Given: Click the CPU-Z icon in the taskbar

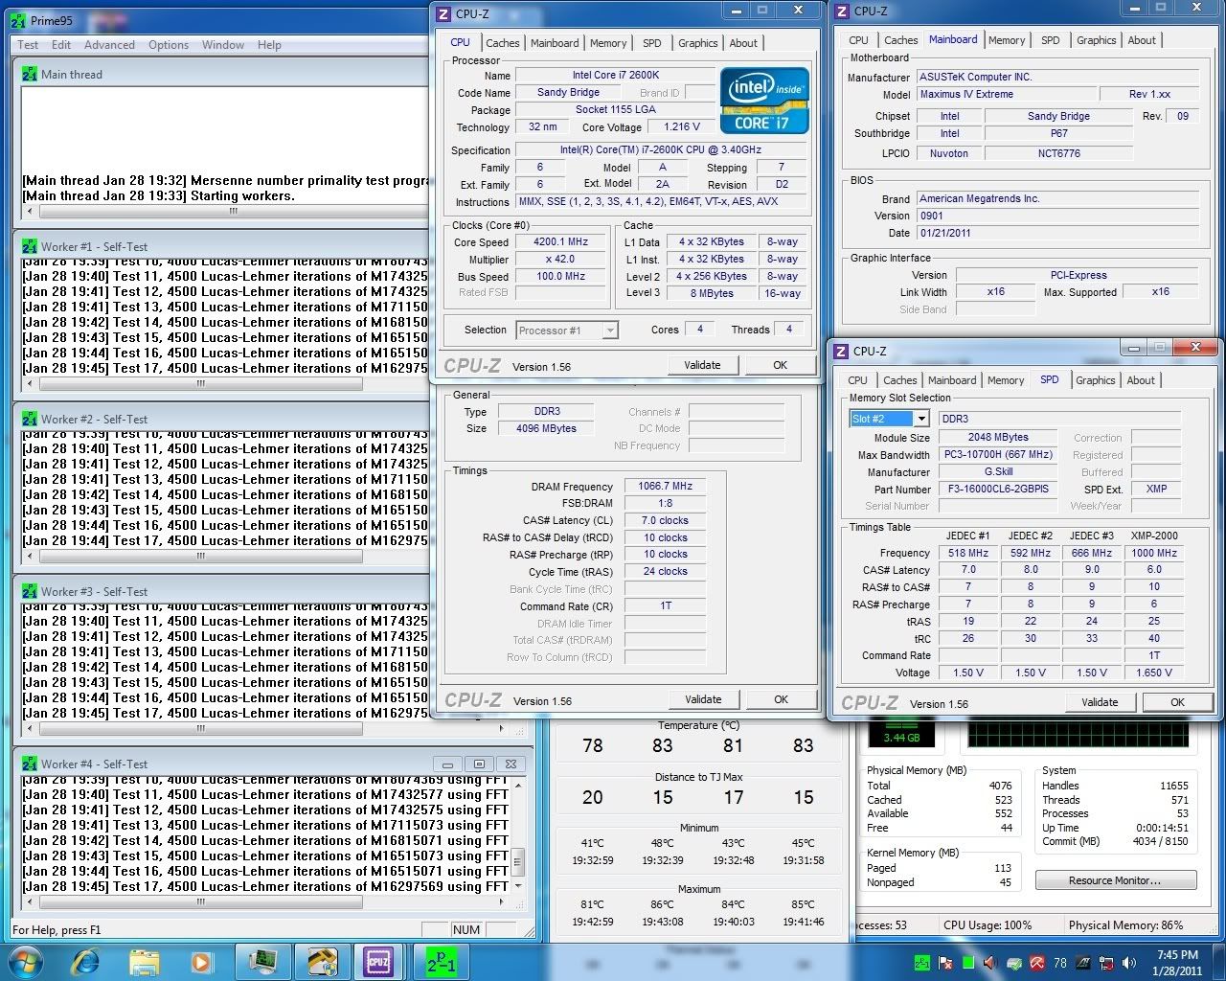Looking at the screenshot, I should click(x=378, y=960).
